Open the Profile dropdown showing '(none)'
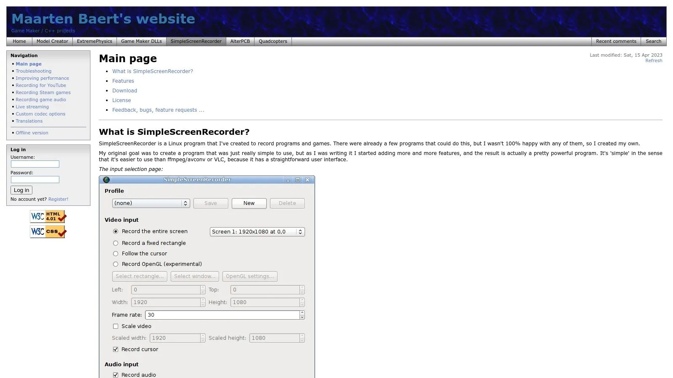 click(151, 203)
